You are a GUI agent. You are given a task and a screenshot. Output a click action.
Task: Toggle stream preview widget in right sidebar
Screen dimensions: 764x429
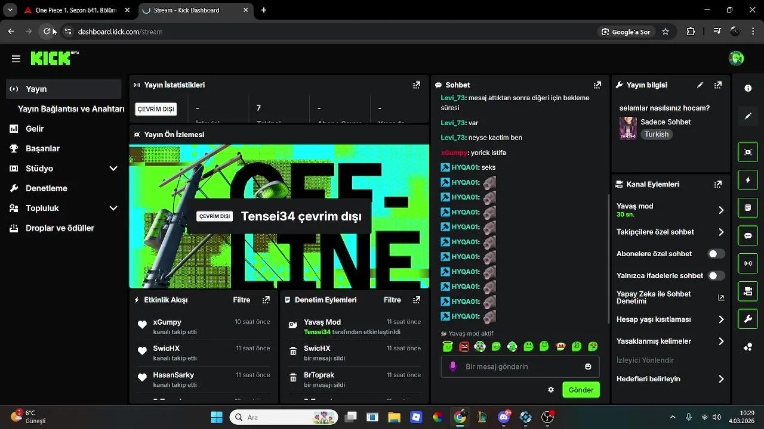coord(748,152)
